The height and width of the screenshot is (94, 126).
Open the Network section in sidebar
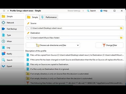(x=12, y=23)
